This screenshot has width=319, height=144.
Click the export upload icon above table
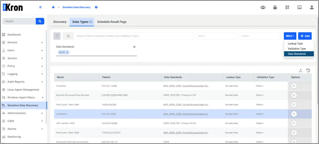tap(300, 70)
